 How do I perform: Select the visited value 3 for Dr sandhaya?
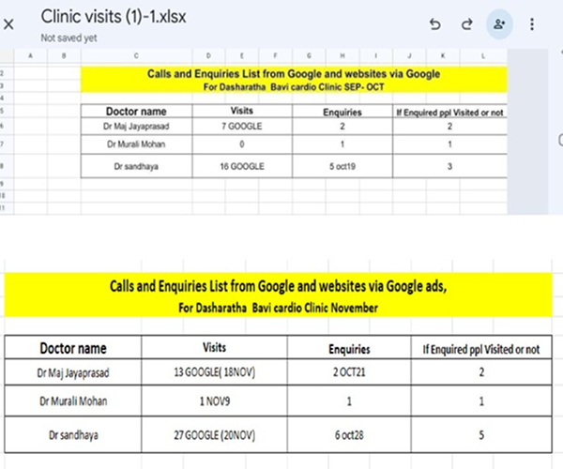[x=449, y=166]
